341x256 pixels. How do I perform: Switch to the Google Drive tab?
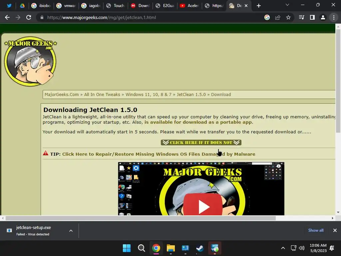22,6
